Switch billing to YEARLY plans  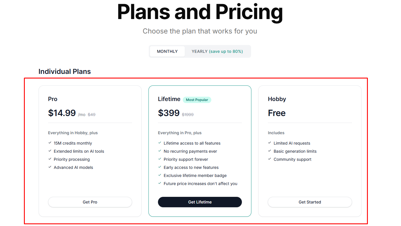(x=217, y=51)
